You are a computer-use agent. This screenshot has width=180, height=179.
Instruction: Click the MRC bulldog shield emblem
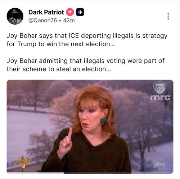160,88
